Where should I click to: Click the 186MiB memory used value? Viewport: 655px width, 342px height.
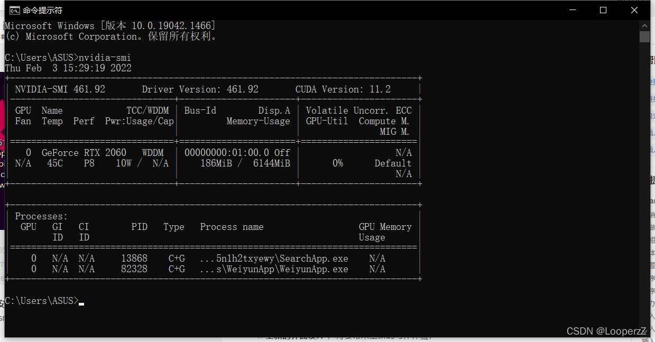coord(216,163)
